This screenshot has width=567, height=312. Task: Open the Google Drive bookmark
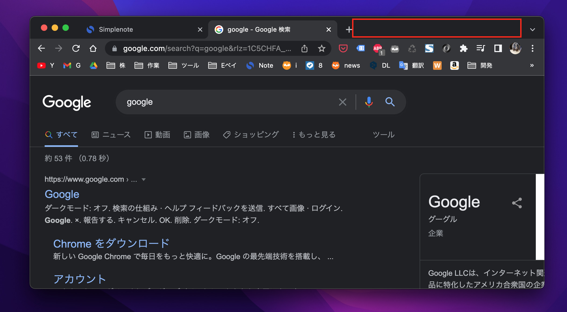(x=94, y=66)
